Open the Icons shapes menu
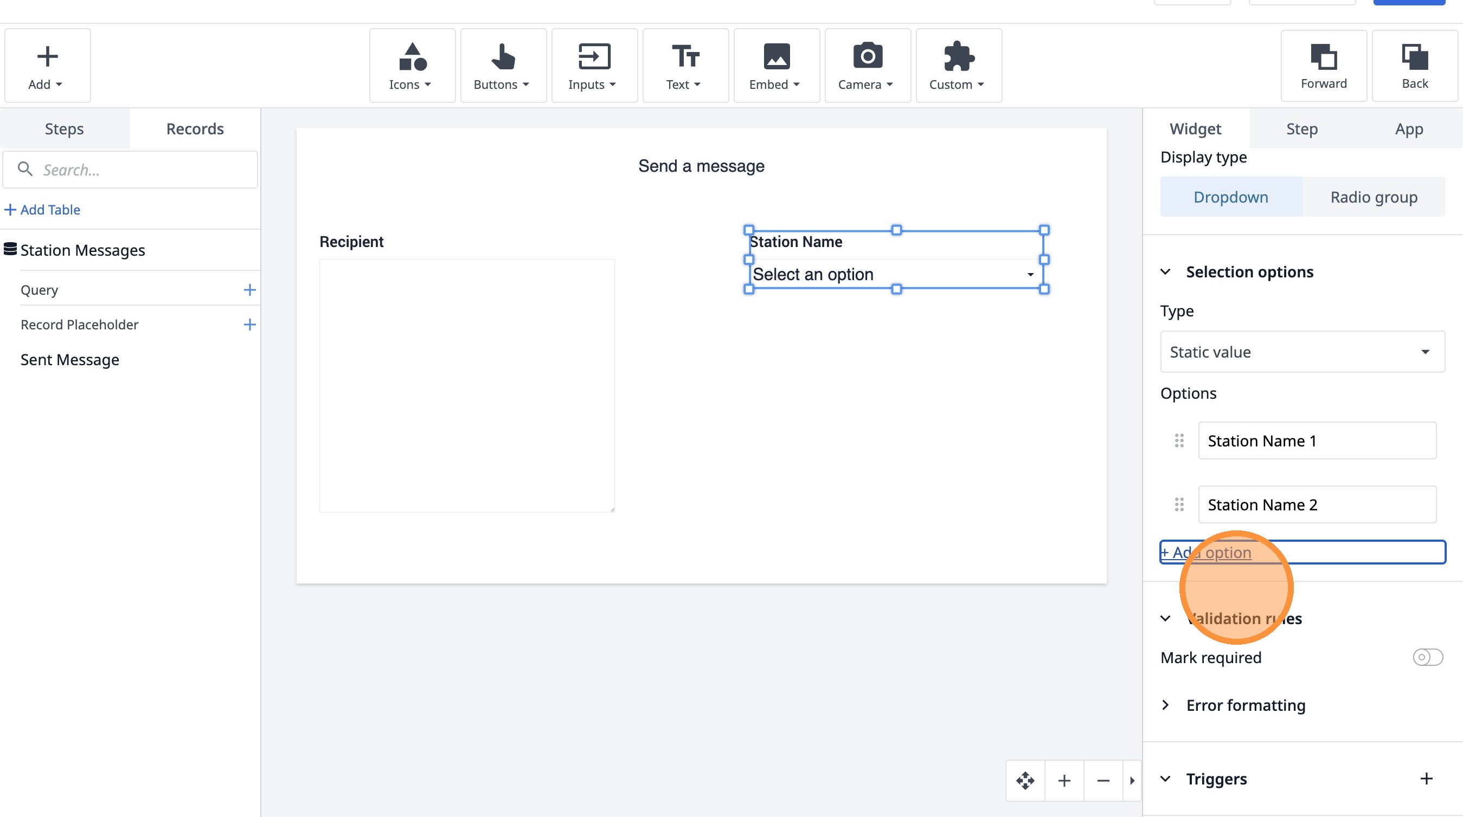The height and width of the screenshot is (817, 1463). point(412,66)
